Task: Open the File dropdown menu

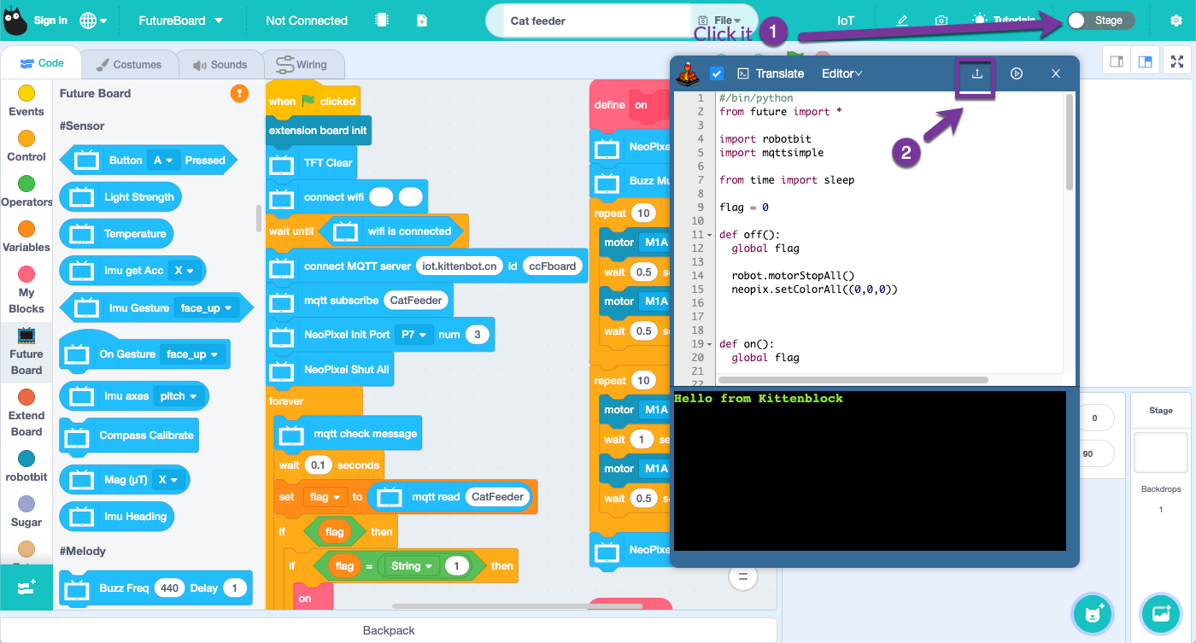Action: (x=719, y=20)
